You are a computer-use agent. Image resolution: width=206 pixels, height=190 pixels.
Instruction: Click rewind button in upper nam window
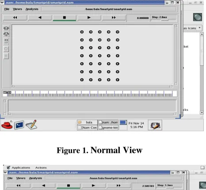click(15, 18)
